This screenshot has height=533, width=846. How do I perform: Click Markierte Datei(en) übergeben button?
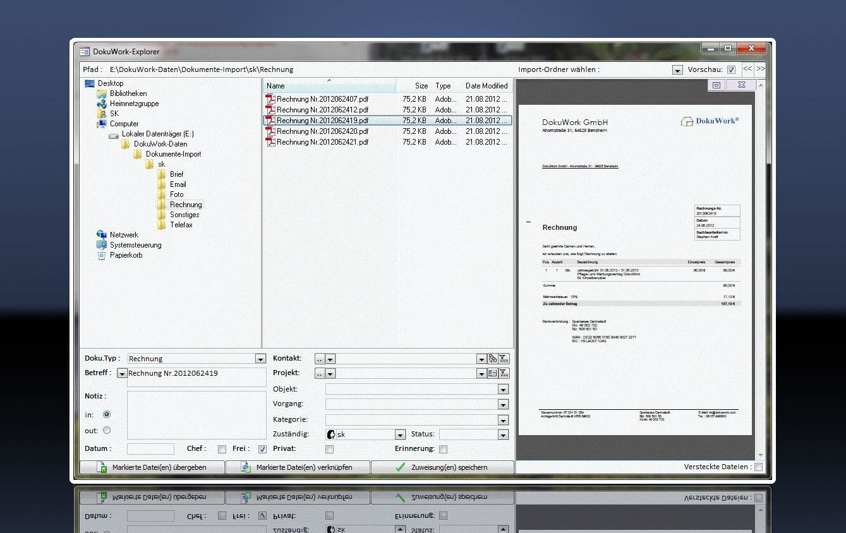152,467
